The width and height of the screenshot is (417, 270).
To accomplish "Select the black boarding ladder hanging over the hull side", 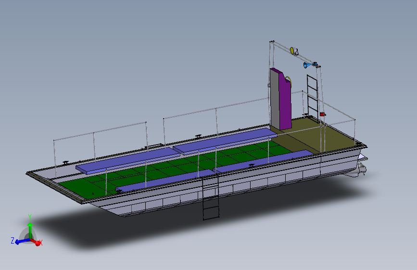I will [x=211, y=198].
